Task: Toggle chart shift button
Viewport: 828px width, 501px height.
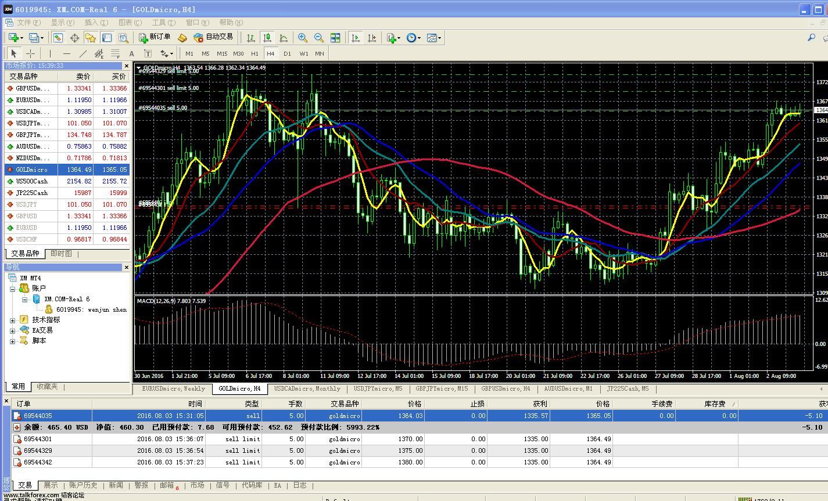Action: 372,38
